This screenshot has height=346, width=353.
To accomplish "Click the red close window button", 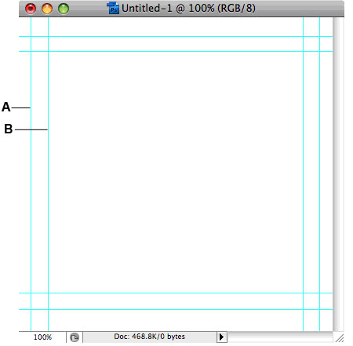I will click(x=31, y=9).
